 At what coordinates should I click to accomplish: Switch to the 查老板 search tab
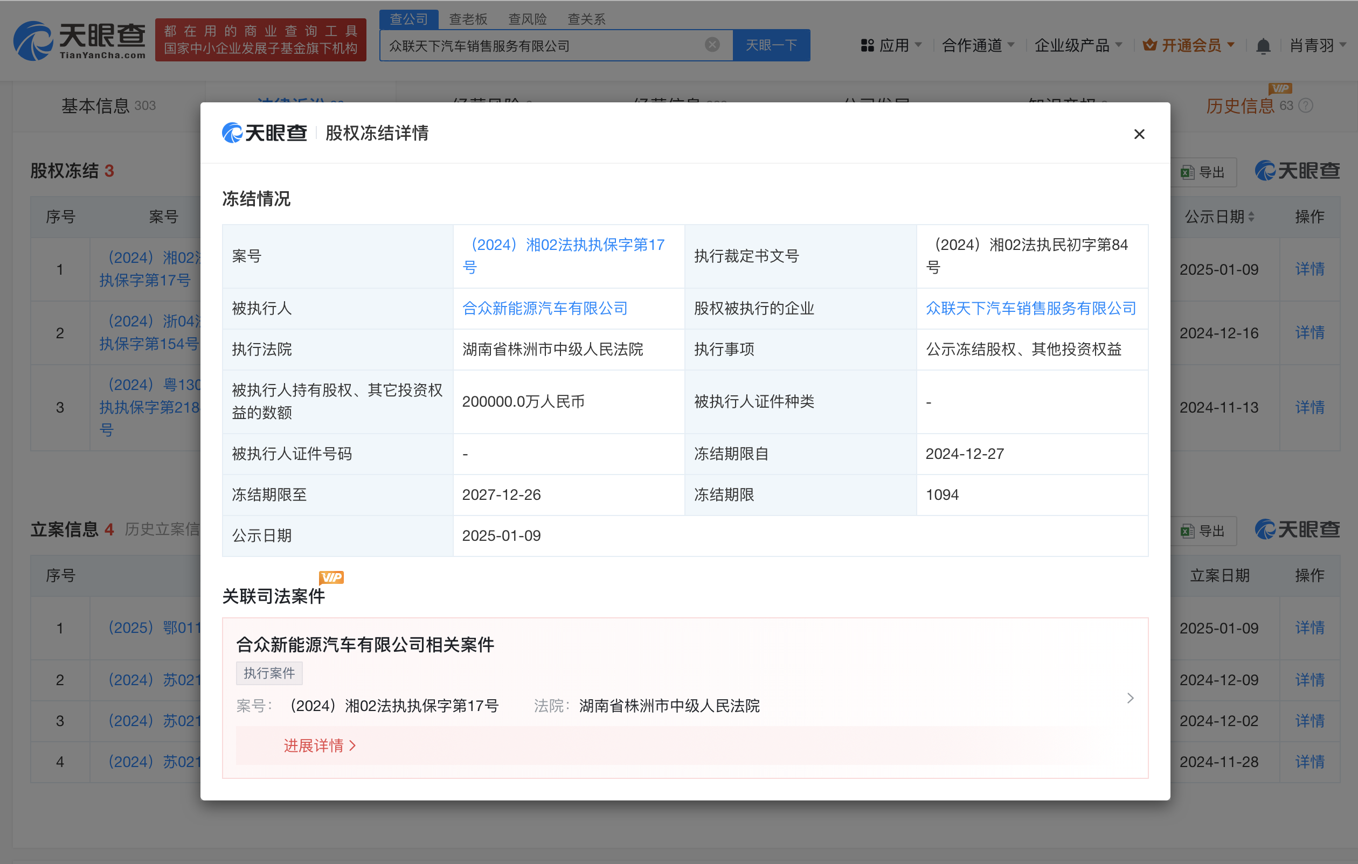click(468, 19)
